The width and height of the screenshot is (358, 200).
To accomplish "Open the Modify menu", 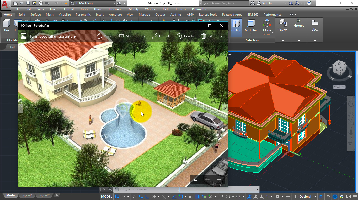I will coord(134,9).
